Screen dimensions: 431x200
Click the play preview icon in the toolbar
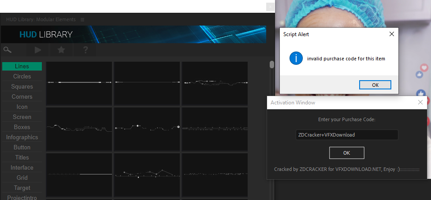tap(38, 50)
